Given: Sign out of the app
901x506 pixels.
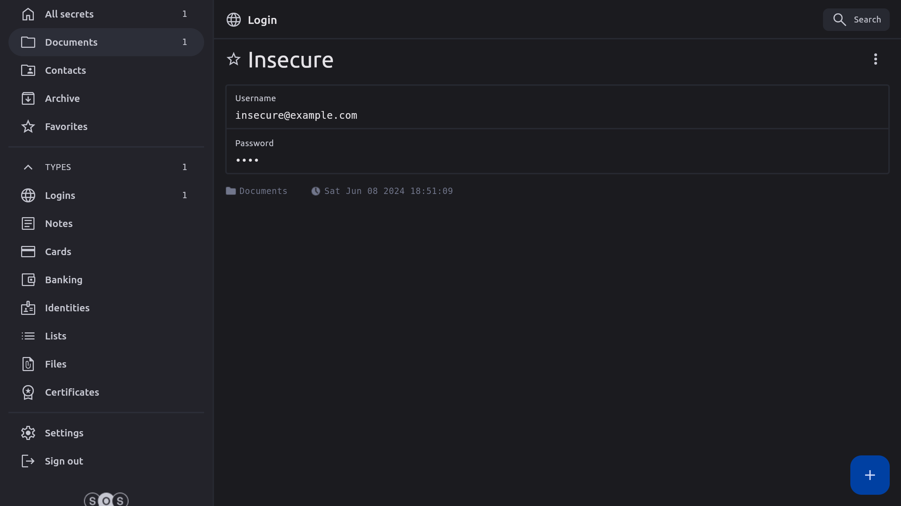Looking at the screenshot, I should click(64, 461).
